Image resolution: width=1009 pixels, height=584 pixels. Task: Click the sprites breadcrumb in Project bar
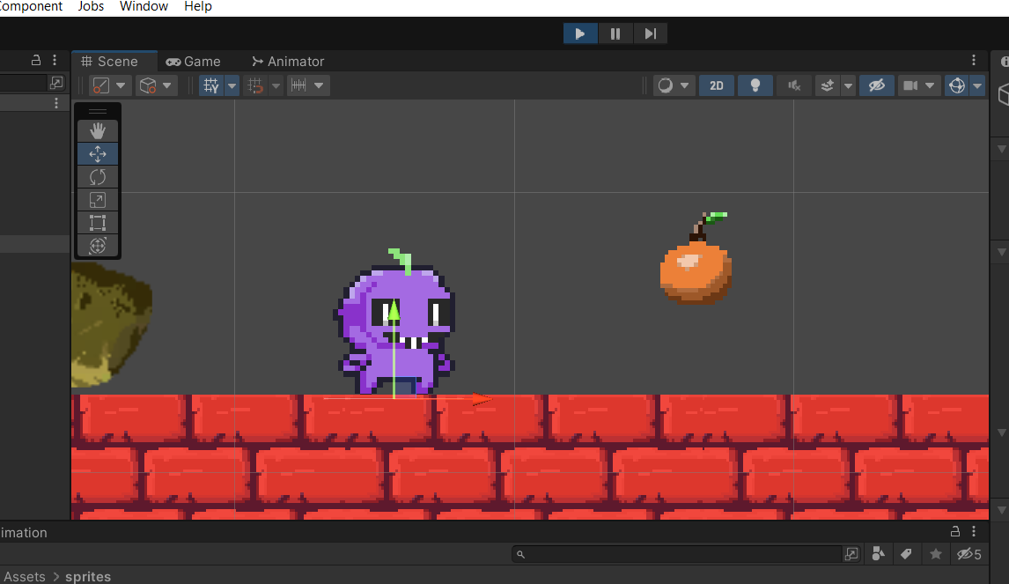click(87, 576)
